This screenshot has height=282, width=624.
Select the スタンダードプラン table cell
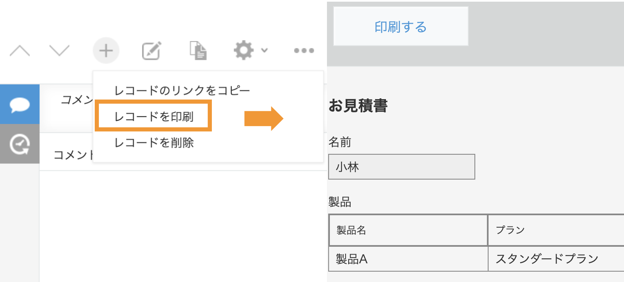tap(556, 259)
